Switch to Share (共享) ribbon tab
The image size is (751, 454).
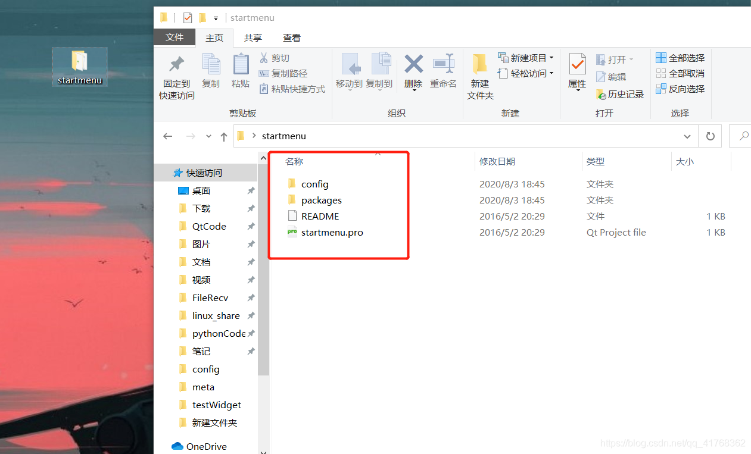(x=253, y=37)
